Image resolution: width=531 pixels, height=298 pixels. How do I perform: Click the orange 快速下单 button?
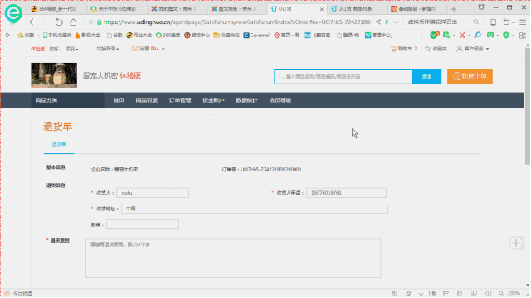(470, 76)
